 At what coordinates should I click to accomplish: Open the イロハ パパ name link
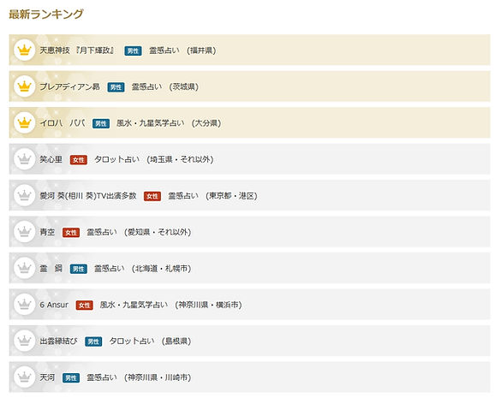coord(63,123)
